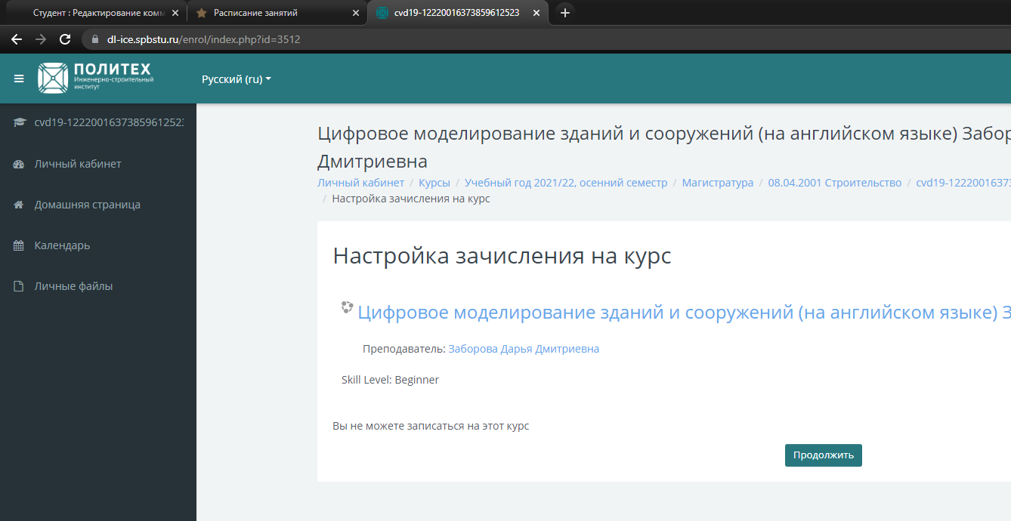Follow the Курсы breadcrumb link
1011x521 pixels.
click(434, 183)
